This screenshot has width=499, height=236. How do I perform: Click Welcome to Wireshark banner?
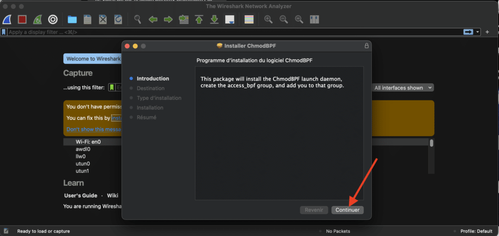coord(92,59)
